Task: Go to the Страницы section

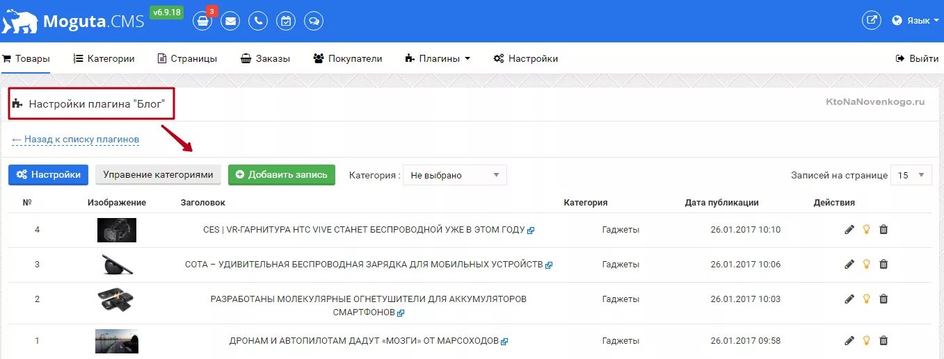Action: point(187,58)
